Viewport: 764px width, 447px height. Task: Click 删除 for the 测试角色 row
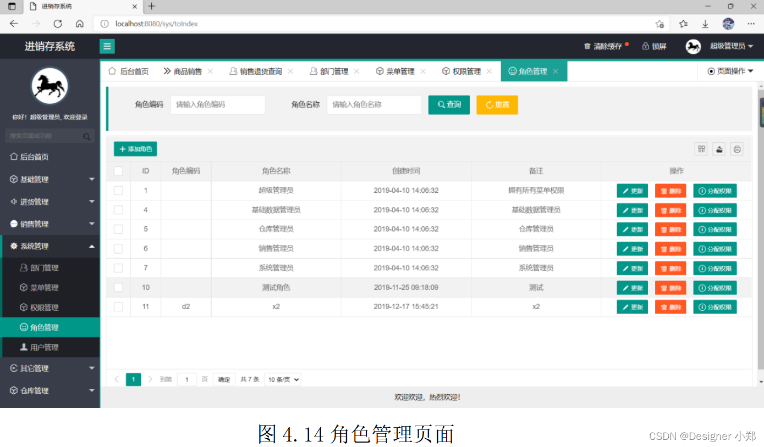point(670,288)
